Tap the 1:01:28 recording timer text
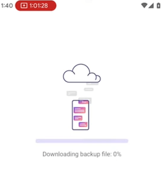Image resolution: width=162 pixels, height=171 pixels. [x=39, y=6]
